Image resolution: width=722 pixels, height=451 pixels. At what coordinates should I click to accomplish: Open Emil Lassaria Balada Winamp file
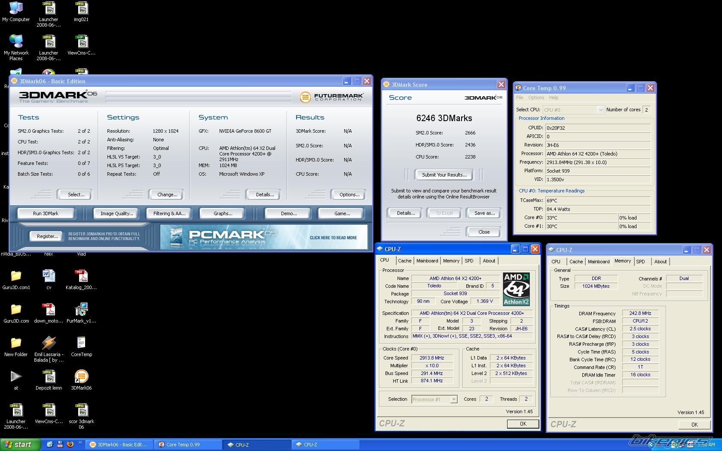pos(49,349)
